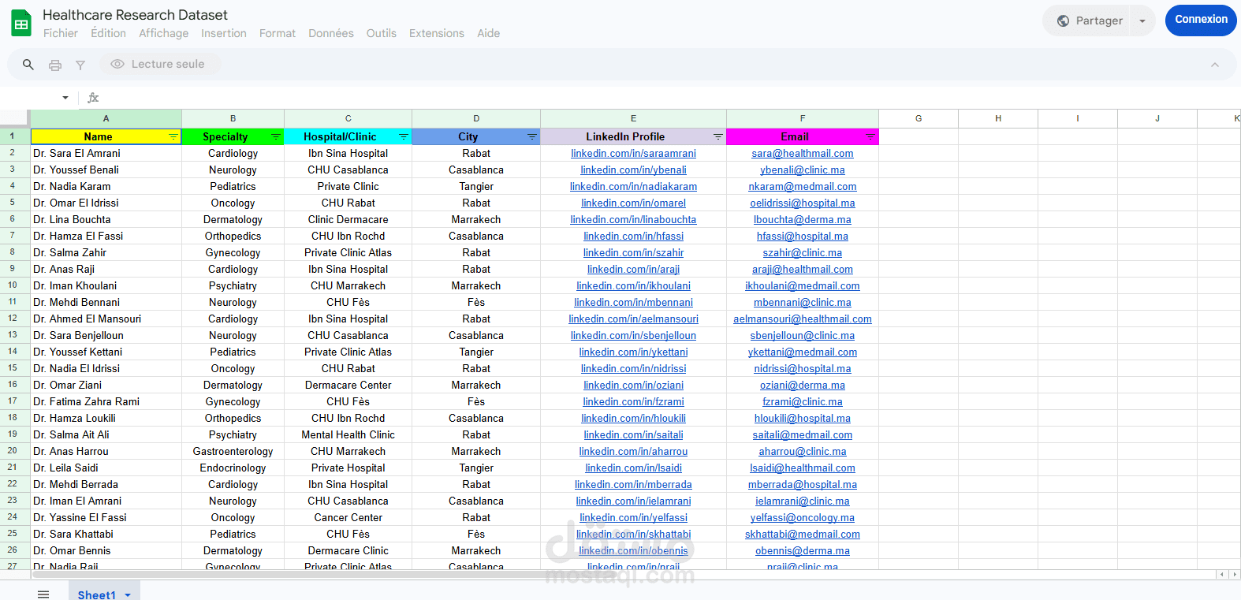Viewport: 1241px width, 600px height.
Task: Open the Format menu
Action: 278,34
